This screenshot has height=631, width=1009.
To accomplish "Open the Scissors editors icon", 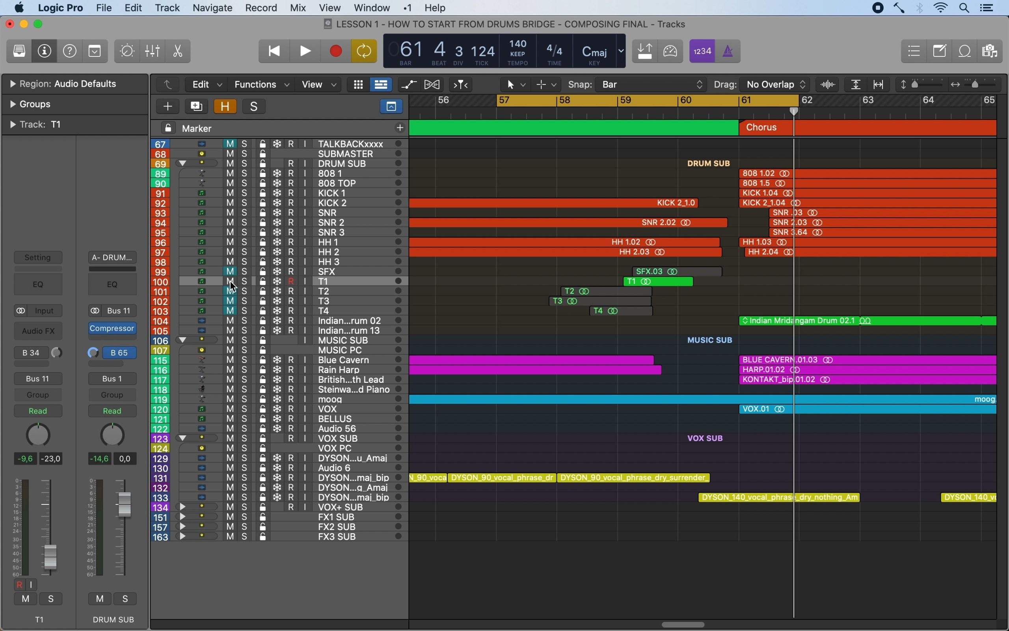I will [x=178, y=51].
